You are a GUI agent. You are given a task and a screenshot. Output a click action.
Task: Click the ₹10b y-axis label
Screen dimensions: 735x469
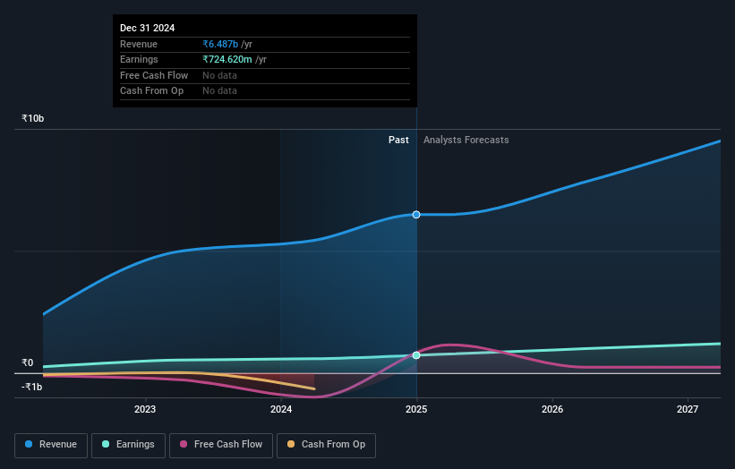33,118
